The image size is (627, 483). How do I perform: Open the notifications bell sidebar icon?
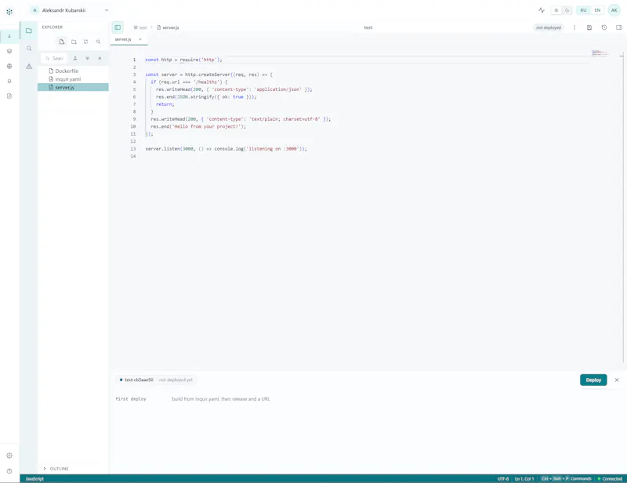coord(9,82)
